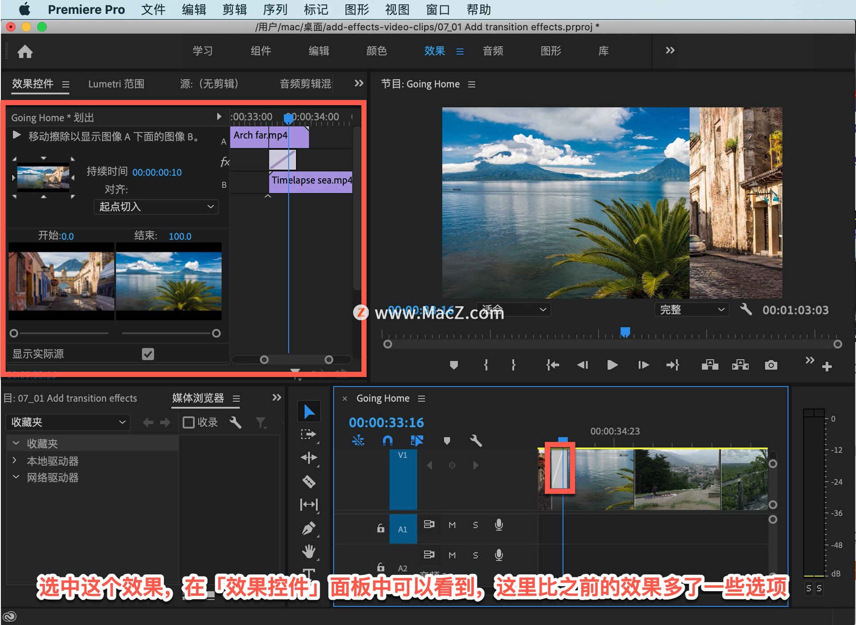
Task: Toggle nest sequence insert mode icon
Action: (x=358, y=441)
